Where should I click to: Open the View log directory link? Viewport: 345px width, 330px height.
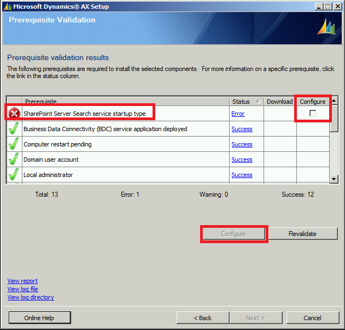tap(31, 297)
